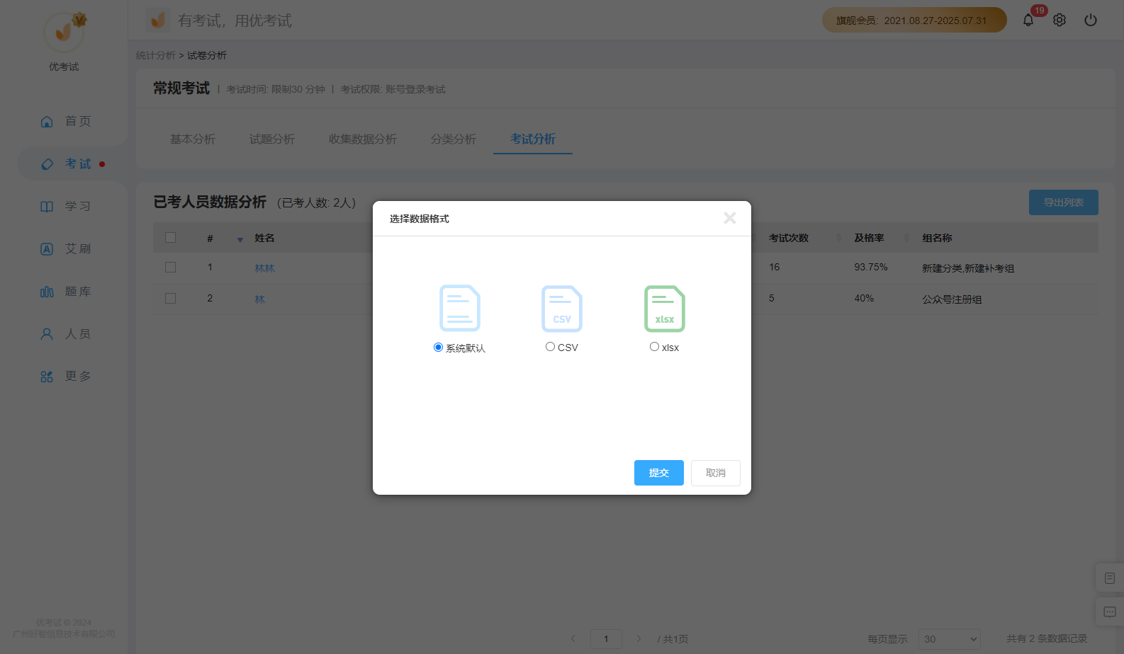This screenshot has height=654, width=1124.
Task: Click the header brand logo icon
Action: (158, 20)
